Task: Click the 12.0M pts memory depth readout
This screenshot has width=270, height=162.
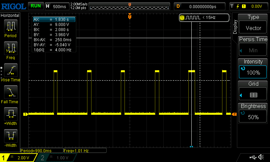Action: click(78, 8)
